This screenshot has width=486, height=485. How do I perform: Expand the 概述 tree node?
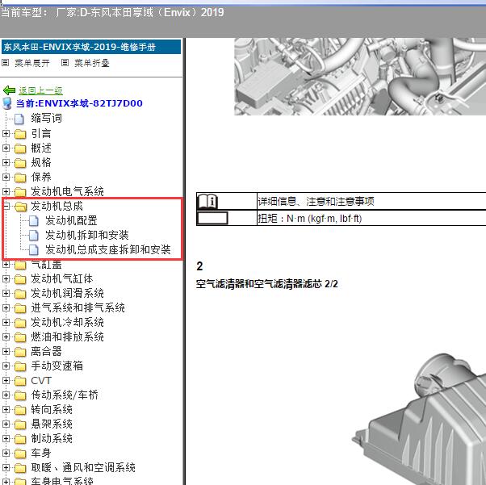6,148
